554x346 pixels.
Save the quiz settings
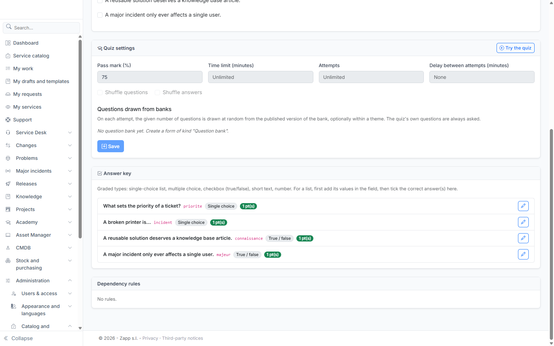(110, 146)
